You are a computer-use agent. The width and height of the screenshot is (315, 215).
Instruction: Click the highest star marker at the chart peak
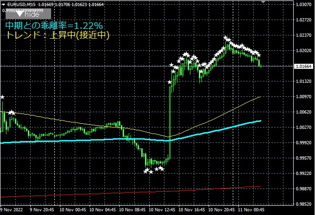pos(225,37)
